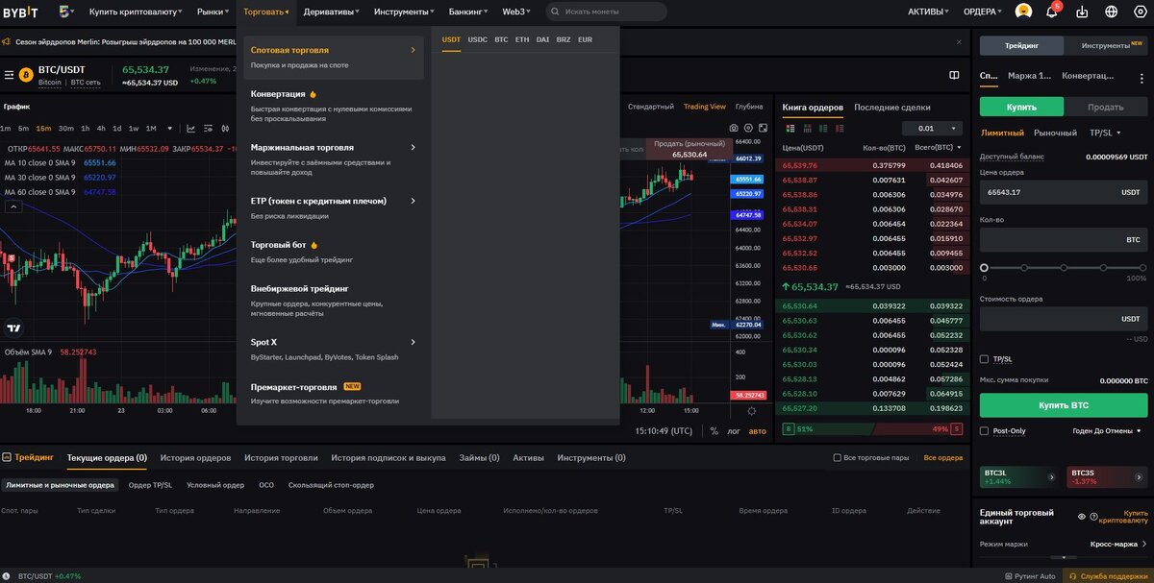Switch to the Sell side
Screen dimensions: 1154x583
[x=1106, y=107]
